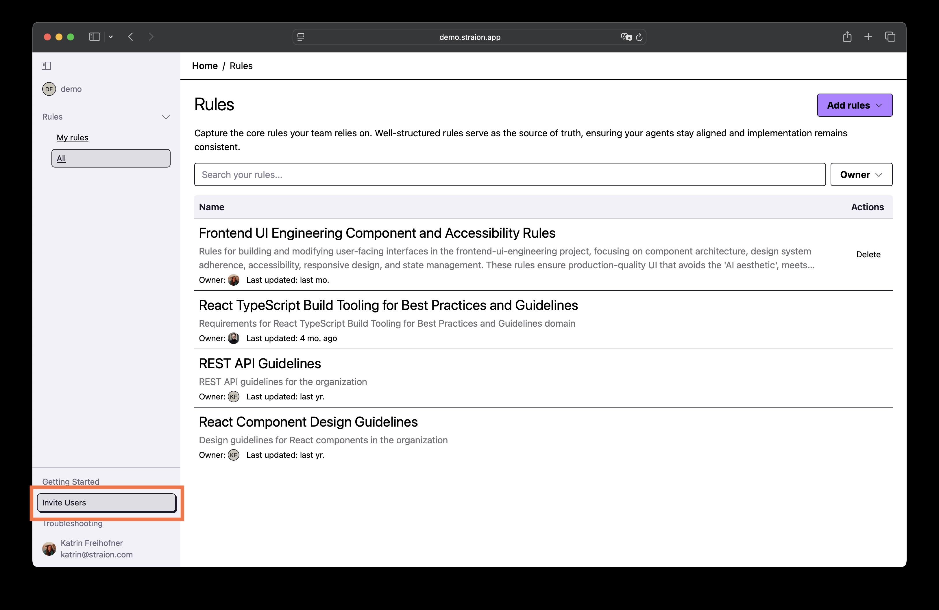Click 'REST API guidelines for the organization' description
The image size is (939, 610).
click(283, 382)
